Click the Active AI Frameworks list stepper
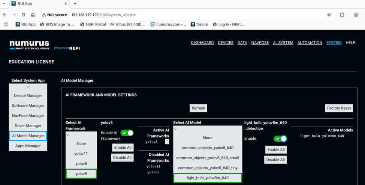Viewport: 365px width, 185px height. (x=167, y=142)
